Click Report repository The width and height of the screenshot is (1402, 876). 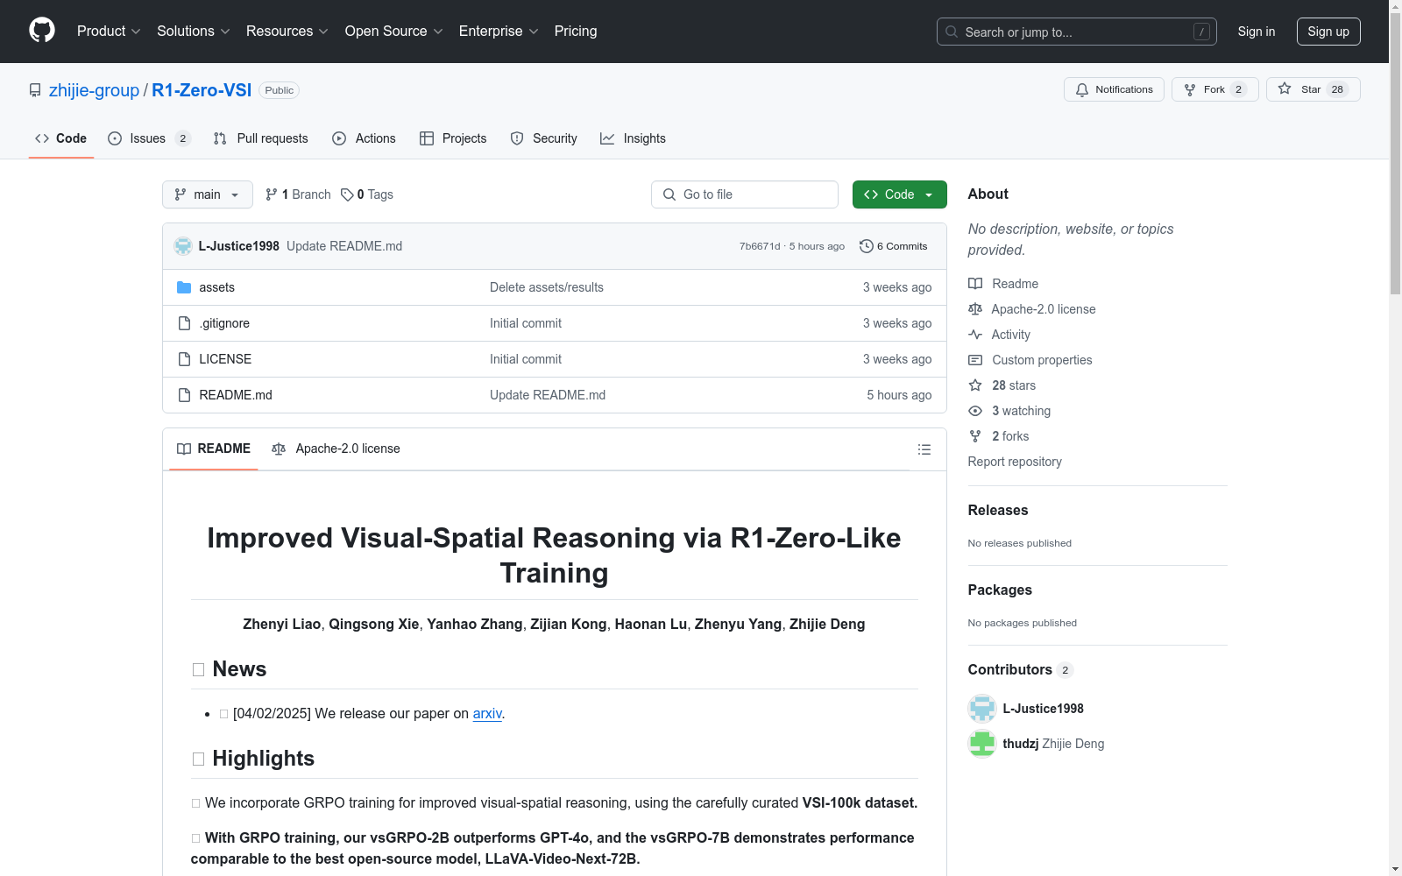[1015, 462]
